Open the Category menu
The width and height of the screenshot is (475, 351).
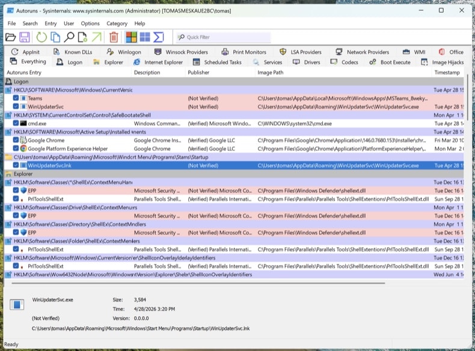pyautogui.click(x=117, y=23)
